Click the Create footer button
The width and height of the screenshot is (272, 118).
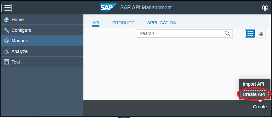click(260, 107)
